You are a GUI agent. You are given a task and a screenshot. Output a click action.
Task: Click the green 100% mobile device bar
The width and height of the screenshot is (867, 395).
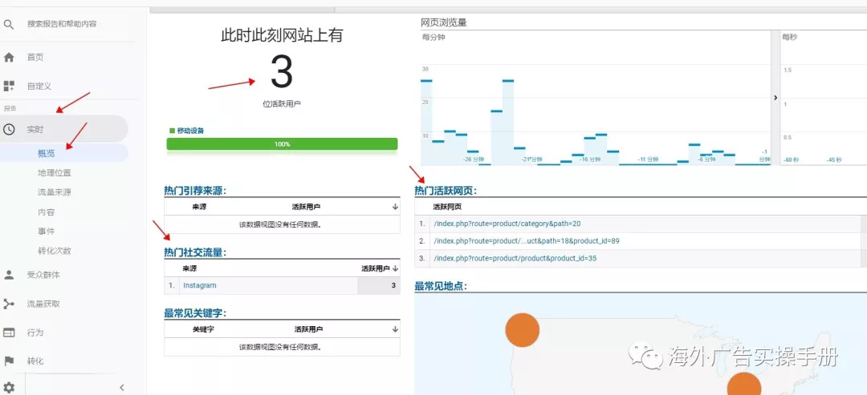(282, 144)
